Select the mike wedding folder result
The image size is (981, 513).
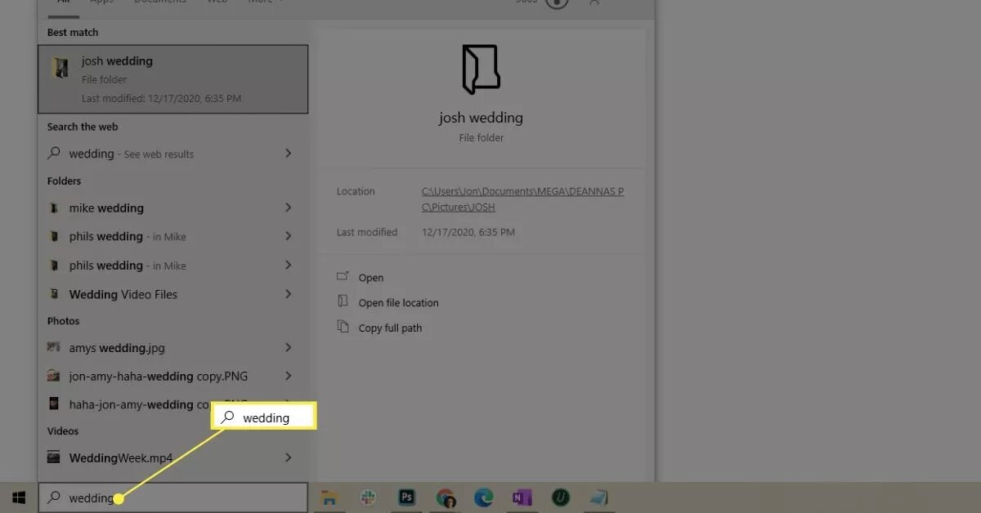click(x=172, y=208)
